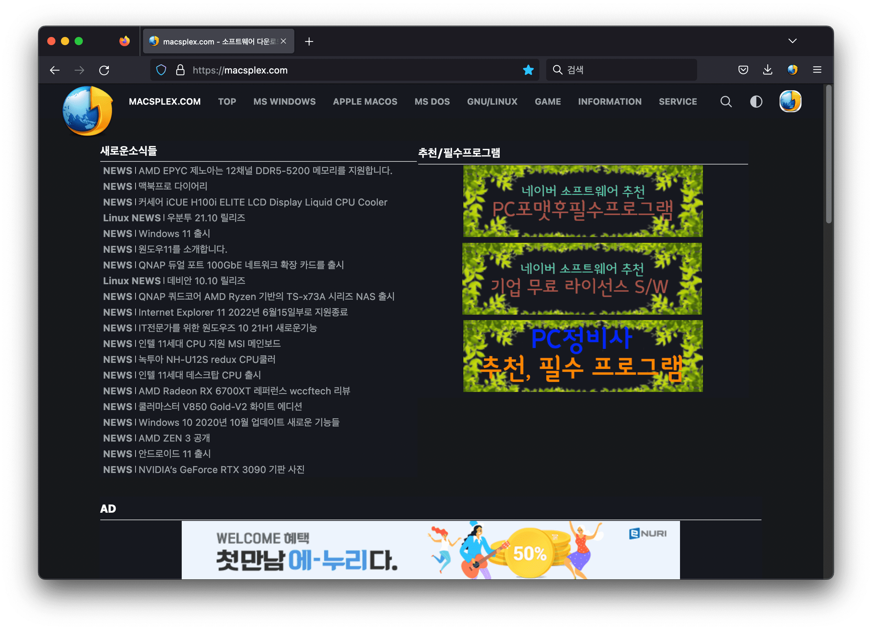The image size is (872, 630).
Task: Click the forward navigation arrow
Action: pos(79,70)
